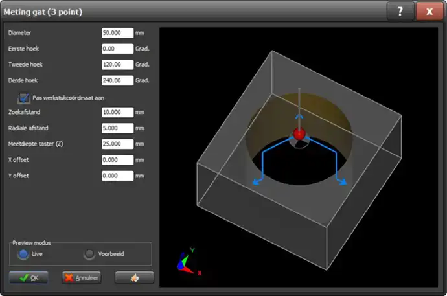The height and width of the screenshot is (296, 447).
Task: Click the Eerste hoek input field
Action: (117, 49)
